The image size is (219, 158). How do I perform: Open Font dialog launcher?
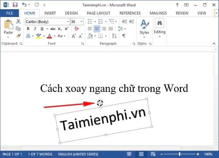(x=82, y=43)
